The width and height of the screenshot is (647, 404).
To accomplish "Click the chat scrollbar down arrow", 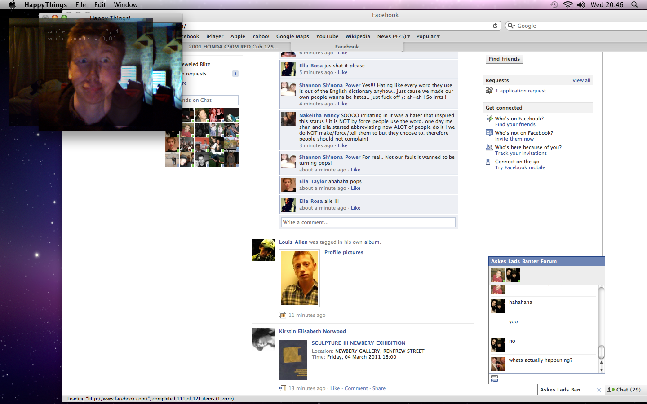I will (601, 370).
